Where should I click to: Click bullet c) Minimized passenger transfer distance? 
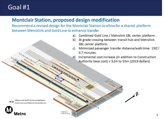pos(116,50)
